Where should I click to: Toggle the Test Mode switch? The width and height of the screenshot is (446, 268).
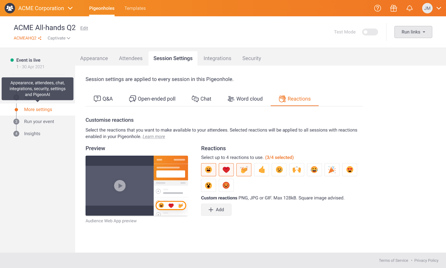(370, 32)
